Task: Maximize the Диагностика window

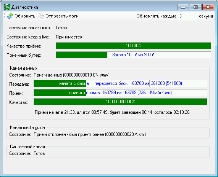Action: click(x=195, y=7)
